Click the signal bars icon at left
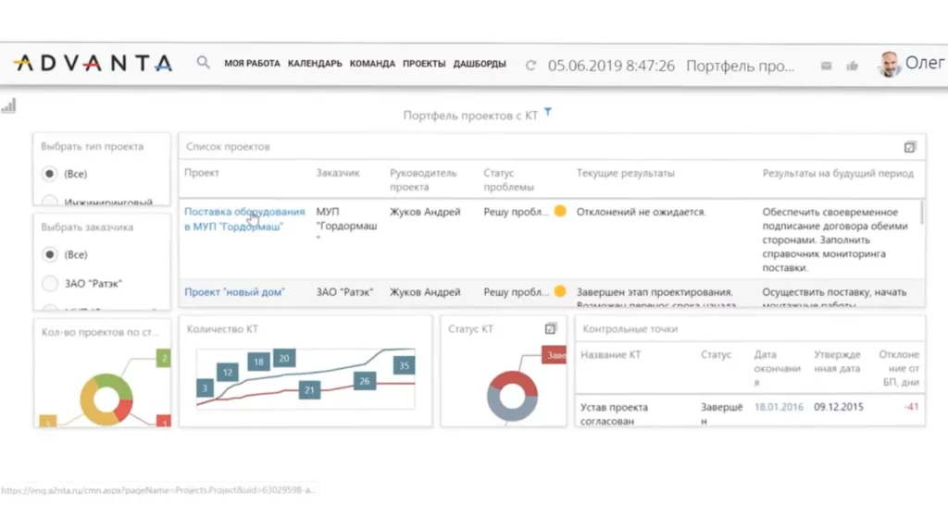This screenshot has width=948, height=516. tap(9, 106)
